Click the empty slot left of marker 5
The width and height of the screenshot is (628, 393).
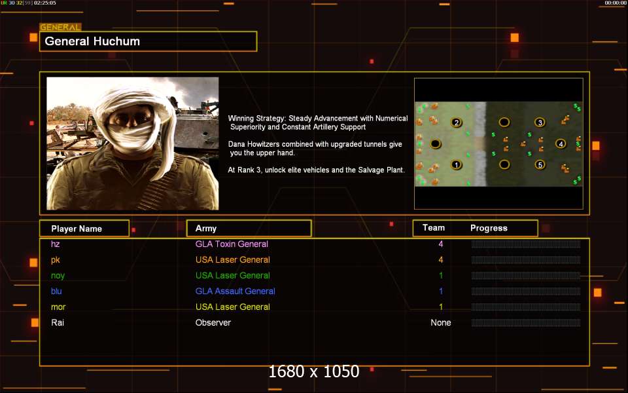(x=504, y=164)
